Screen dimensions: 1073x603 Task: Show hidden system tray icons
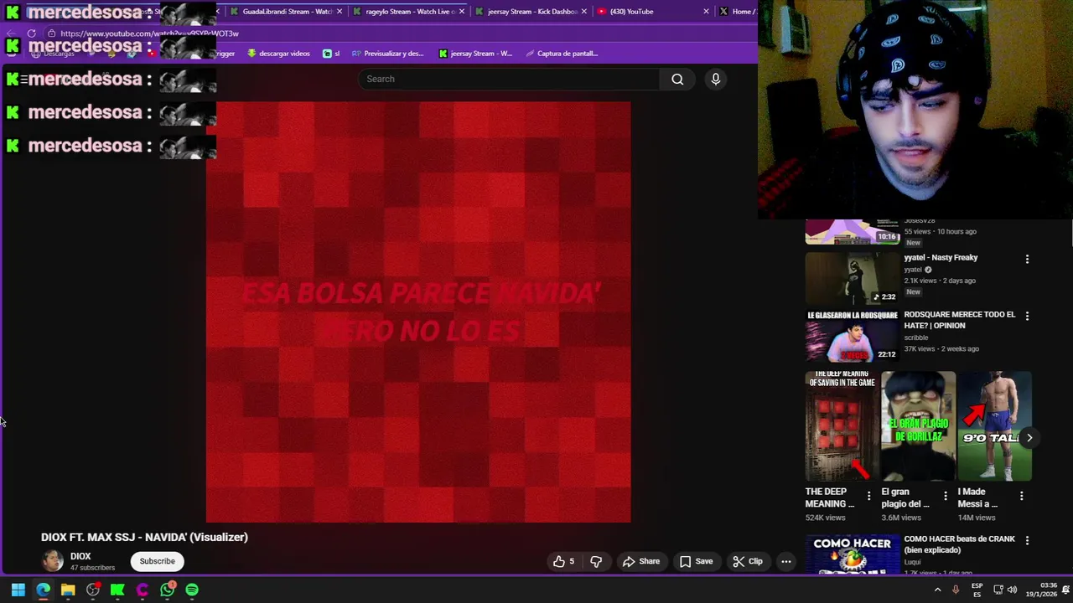(x=937, y=590)
